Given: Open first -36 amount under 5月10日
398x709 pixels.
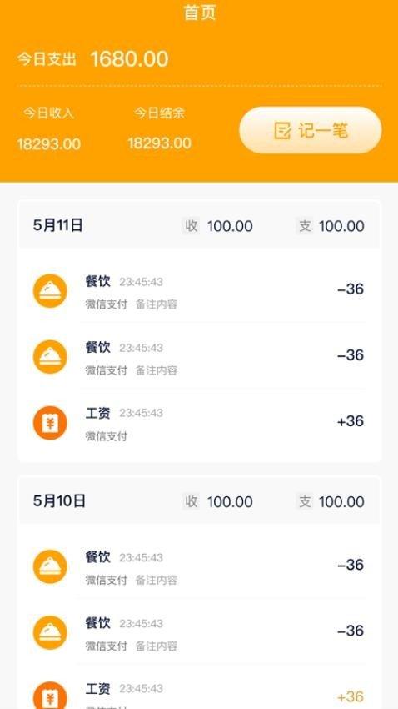Looking at the screenshot, I should point(351,565).
